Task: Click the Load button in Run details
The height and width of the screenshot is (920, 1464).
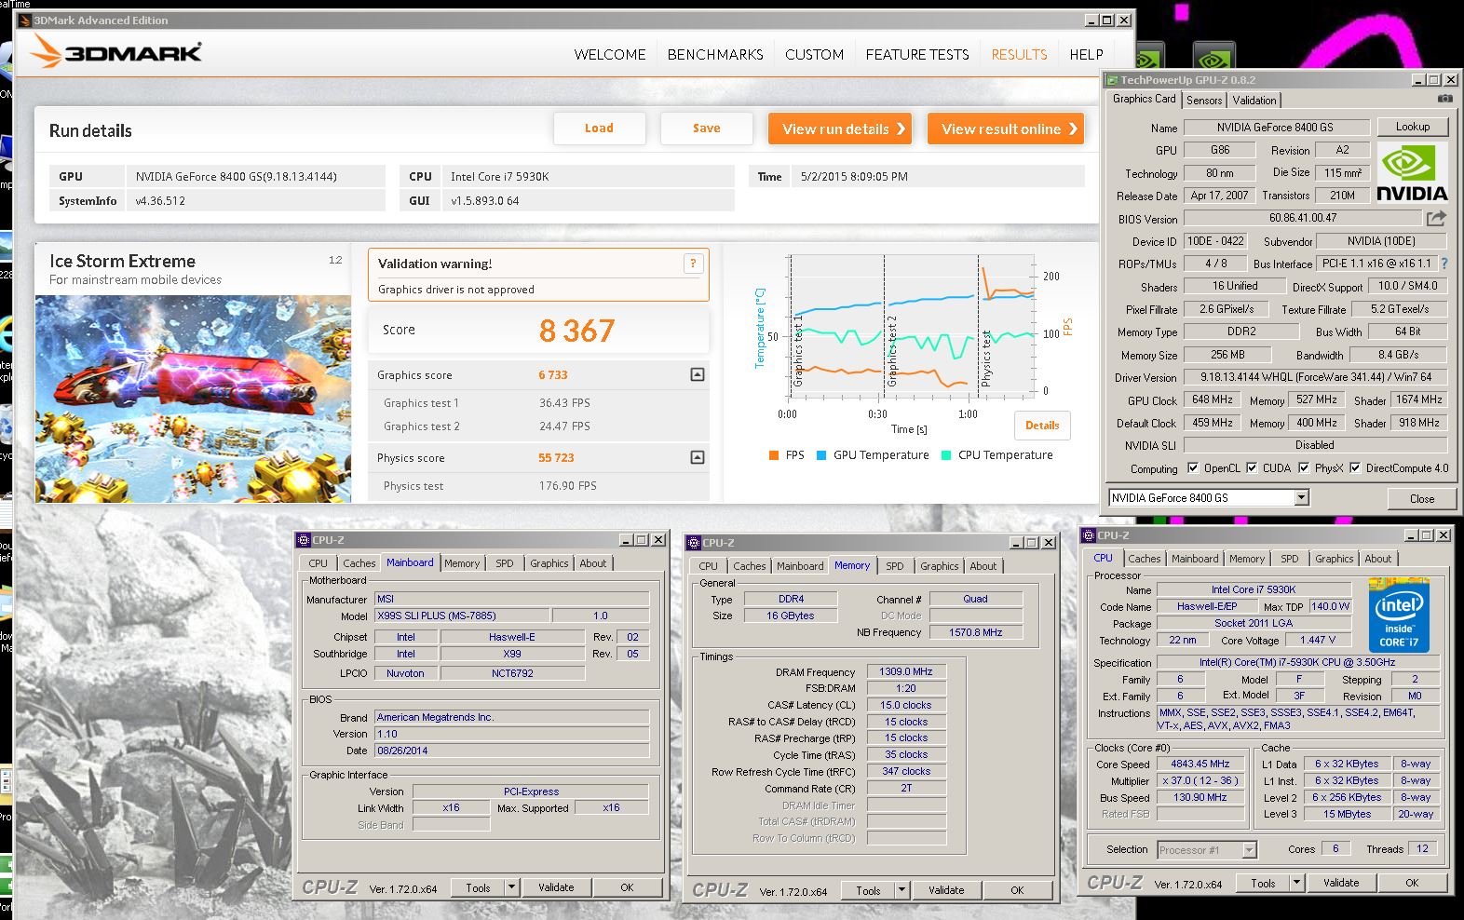Action: click(599, 129)
